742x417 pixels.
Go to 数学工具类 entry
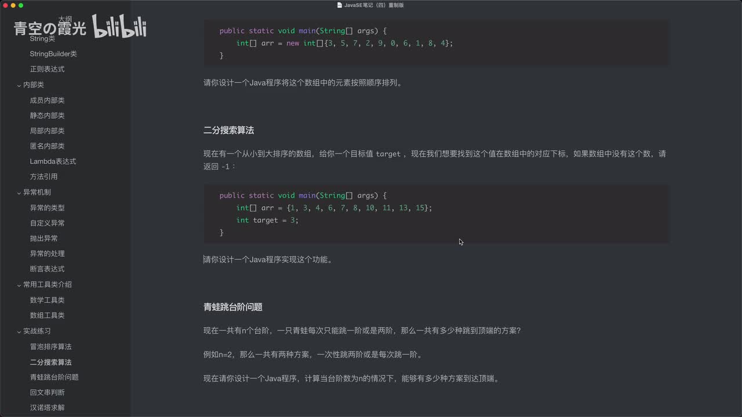coord(47,300)
